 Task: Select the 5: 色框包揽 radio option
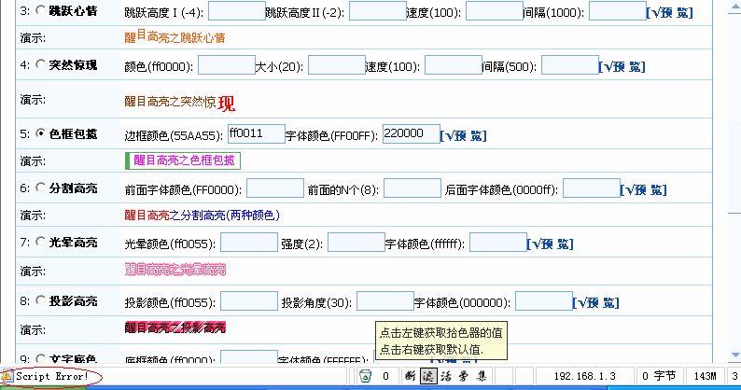tap(41, 133)
